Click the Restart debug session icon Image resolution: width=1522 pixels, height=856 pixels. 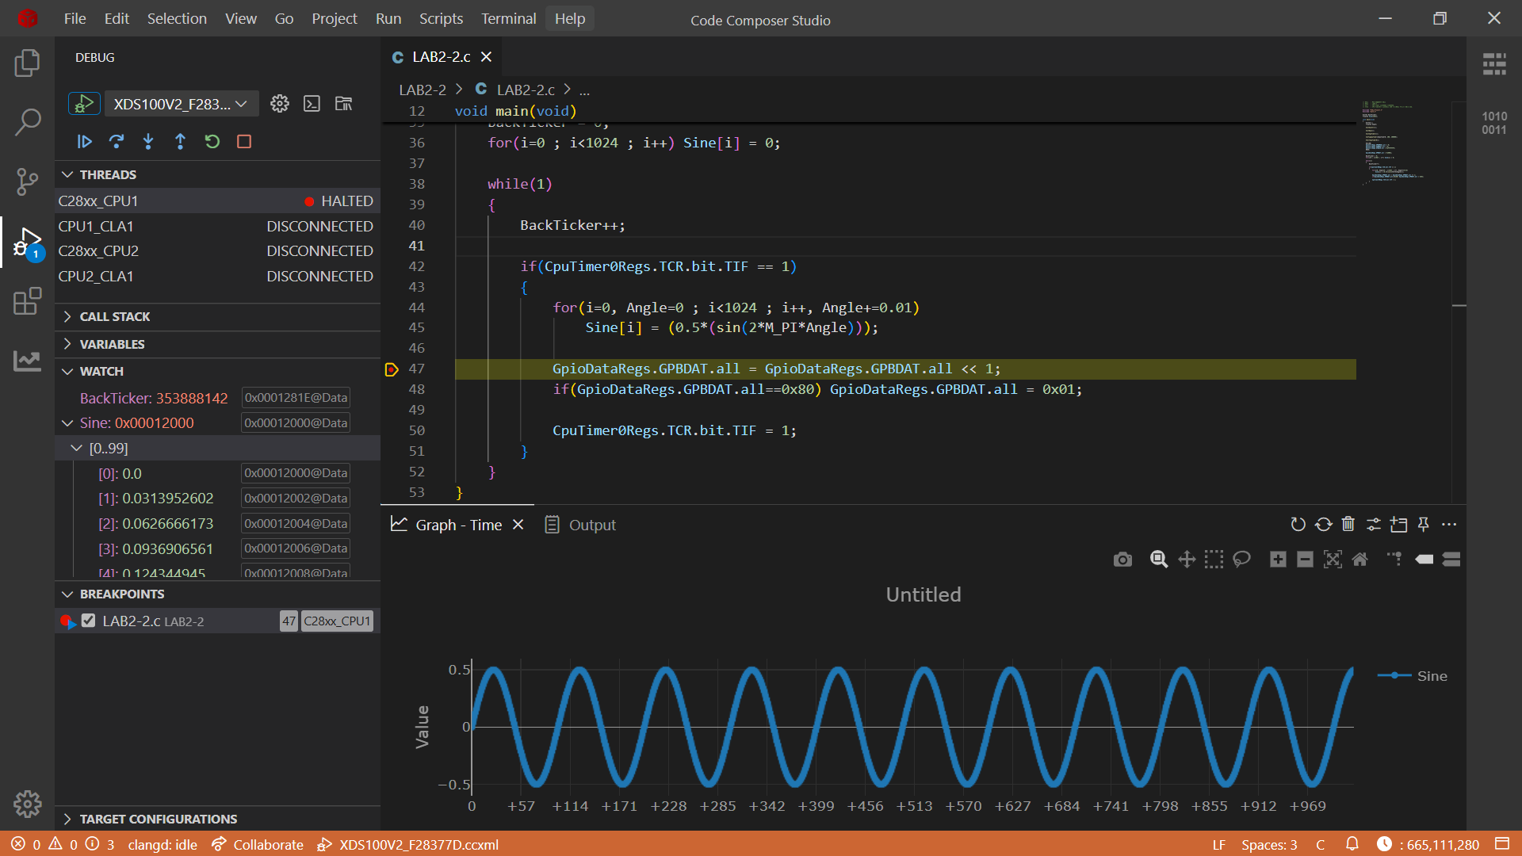(212, 142)
